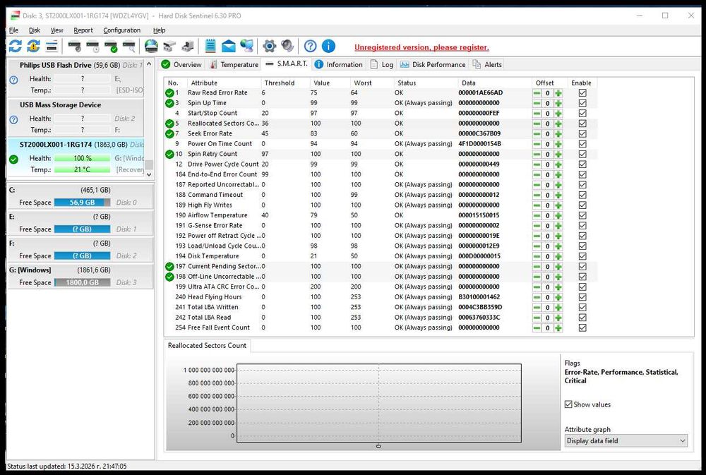Screen dimensions: 706x475
Task: Toggle Enable checkbox for Head Flying Hours
Action: point(582,297)
